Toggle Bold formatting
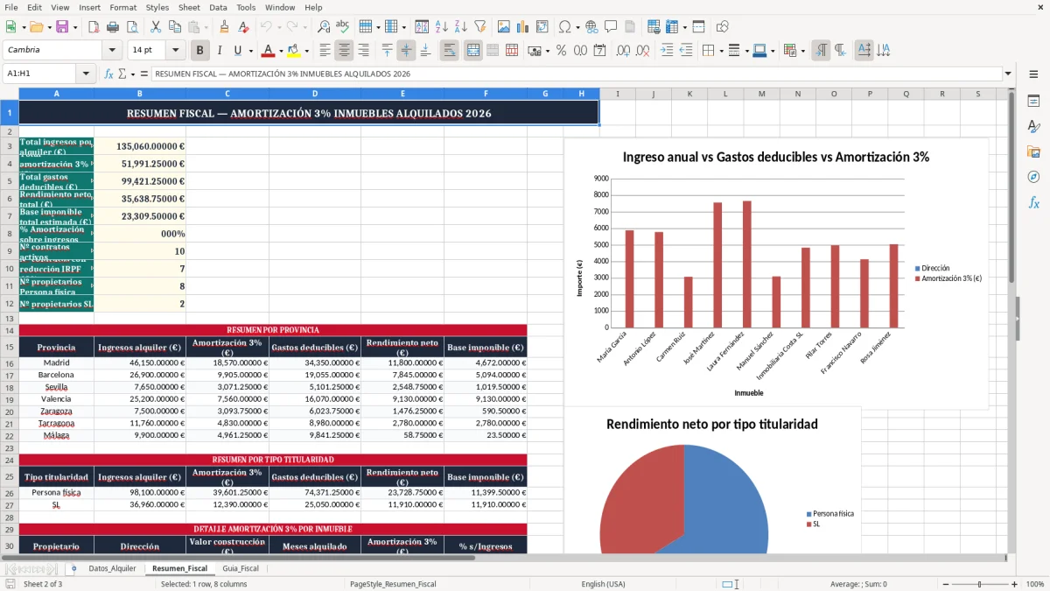This screenshot has width=1050, height=591. 200,51
